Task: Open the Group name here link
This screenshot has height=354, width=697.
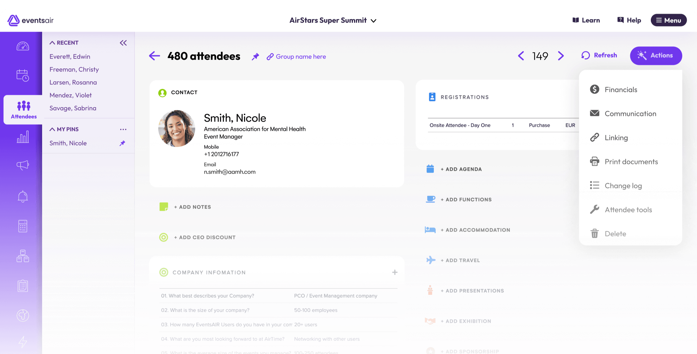Action: click(301, 56)
